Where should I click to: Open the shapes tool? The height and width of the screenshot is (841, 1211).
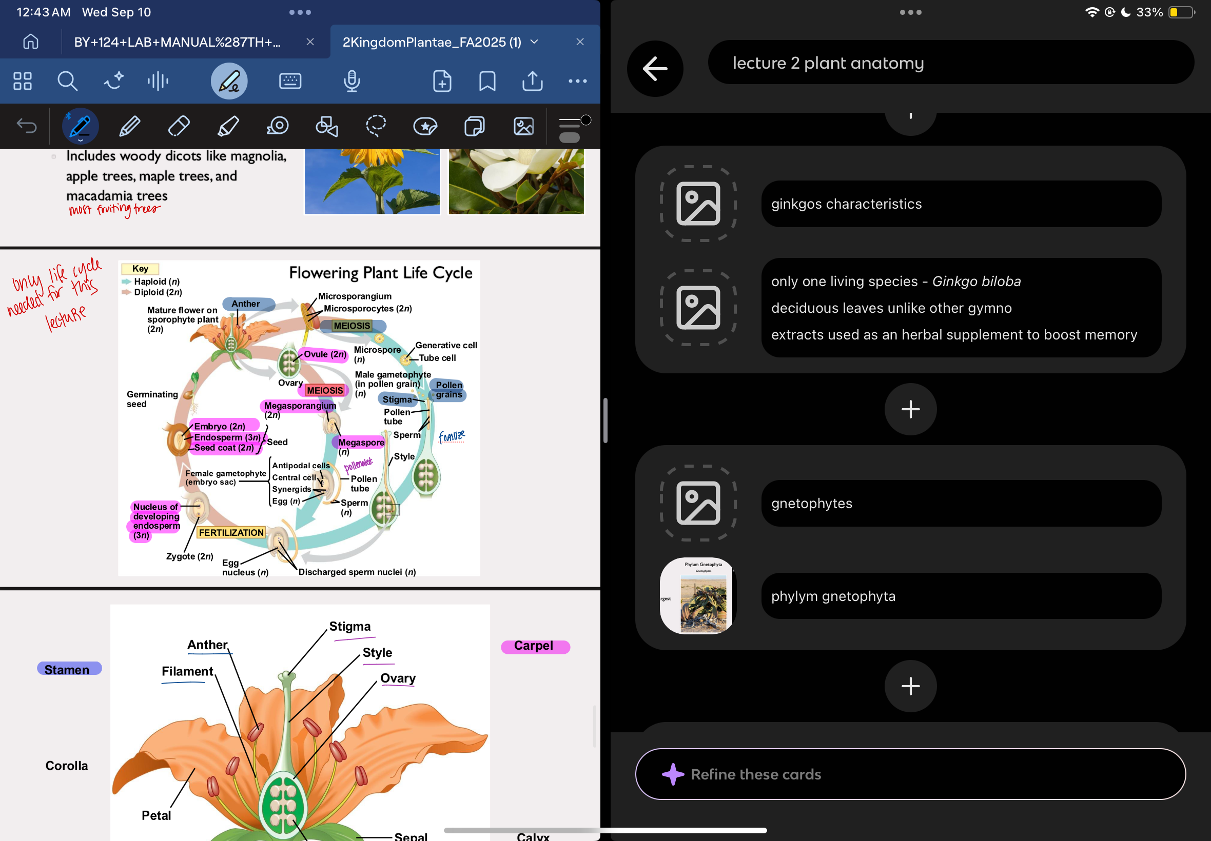coord(326,127)
